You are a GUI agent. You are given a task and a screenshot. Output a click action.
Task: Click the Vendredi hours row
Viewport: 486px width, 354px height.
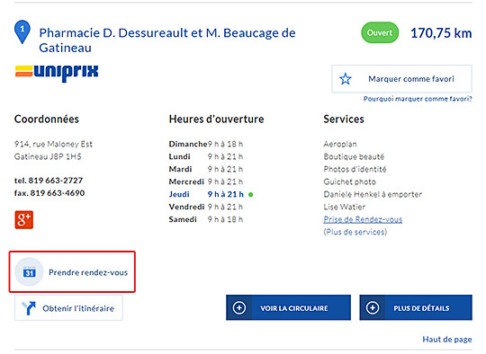(x=206, y=207)
